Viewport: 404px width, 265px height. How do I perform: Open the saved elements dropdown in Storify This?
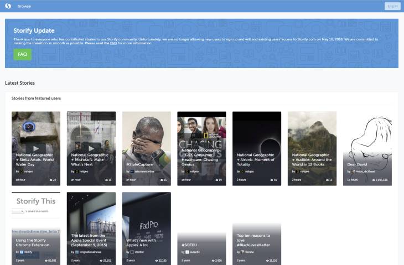(x=18, y=211)
